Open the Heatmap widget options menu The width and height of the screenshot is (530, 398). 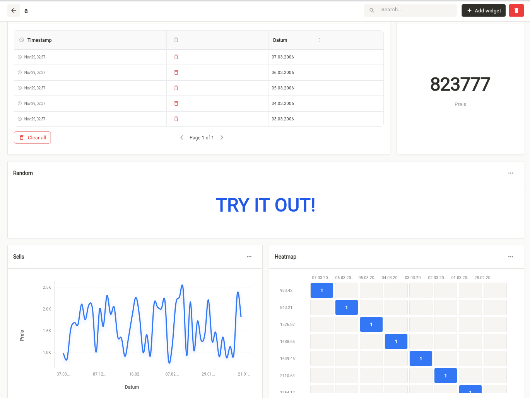510,257
